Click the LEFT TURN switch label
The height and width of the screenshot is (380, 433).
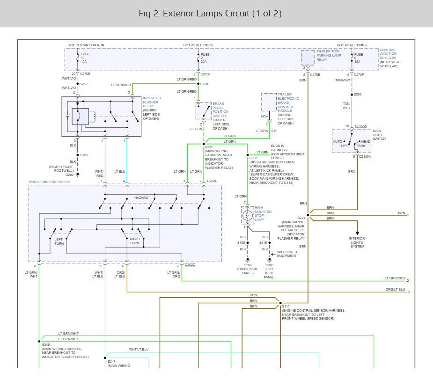tap(59, 241)
